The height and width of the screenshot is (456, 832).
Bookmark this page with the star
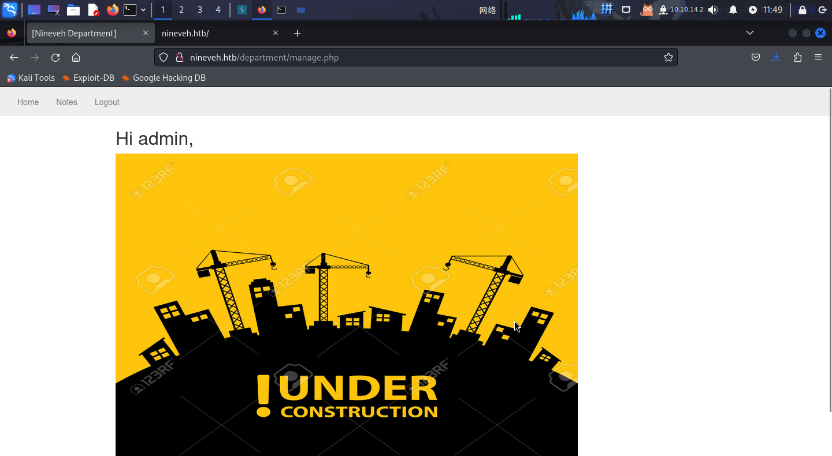coord(668,57)
